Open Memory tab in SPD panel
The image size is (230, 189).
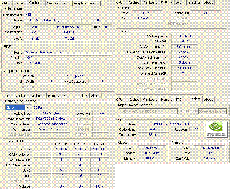point(54,96)
